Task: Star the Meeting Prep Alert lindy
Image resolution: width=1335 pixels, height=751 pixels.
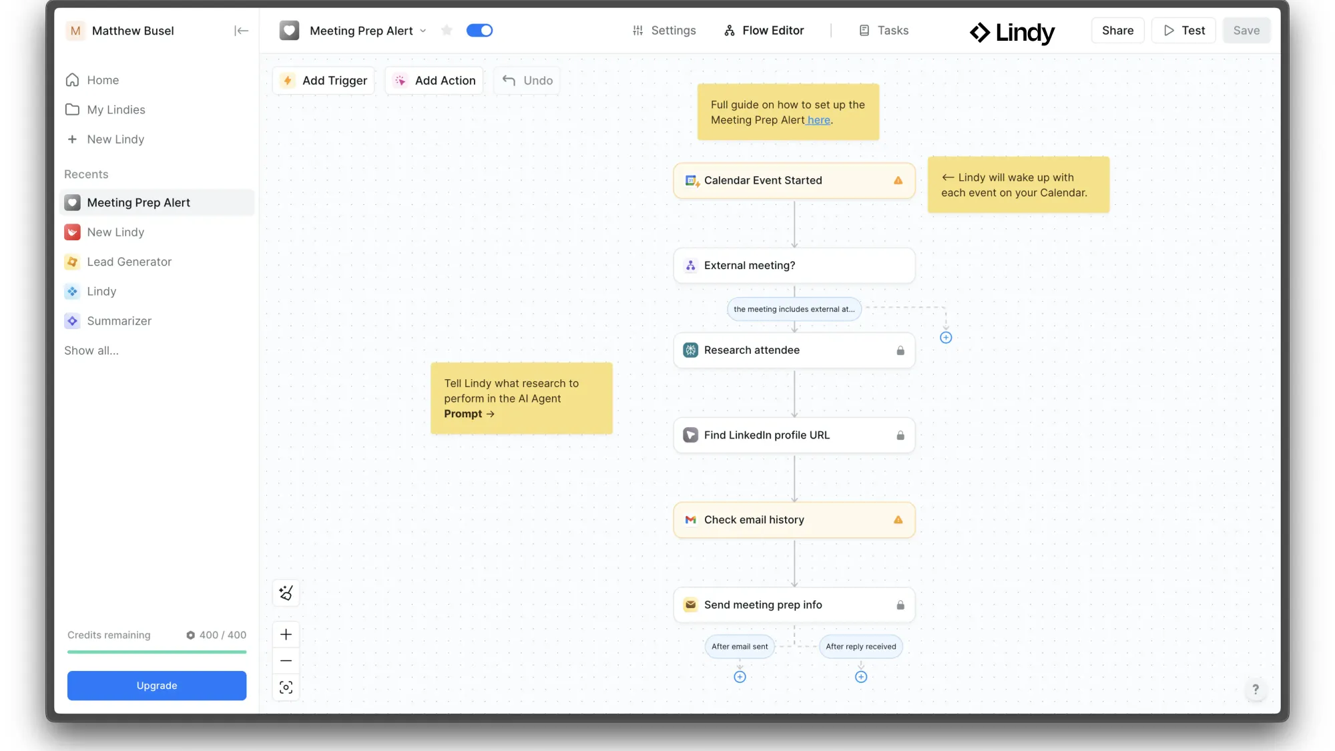Action: tap(447, 31)
